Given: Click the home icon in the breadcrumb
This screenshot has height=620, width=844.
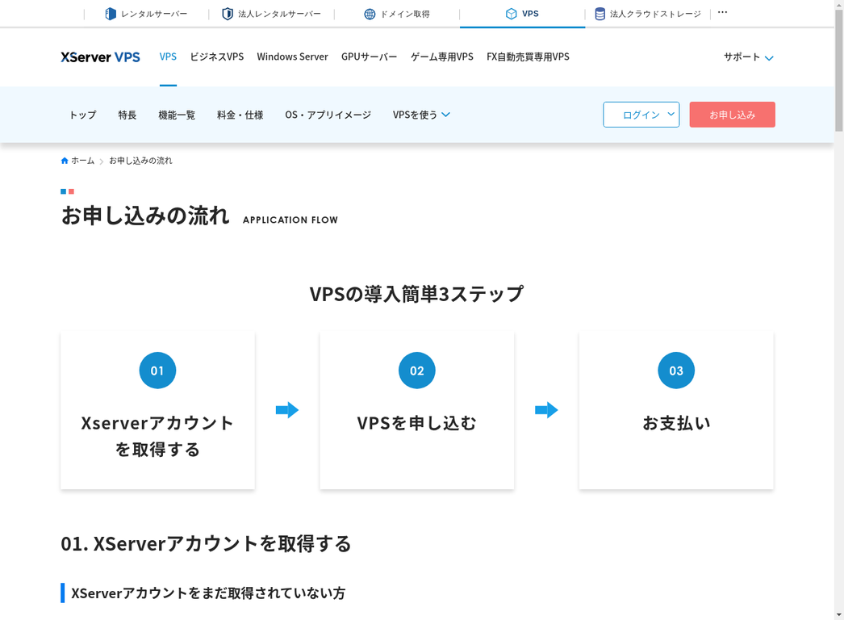Looking at the screenshot, I should pyautogui.click(x=64, y=160).
